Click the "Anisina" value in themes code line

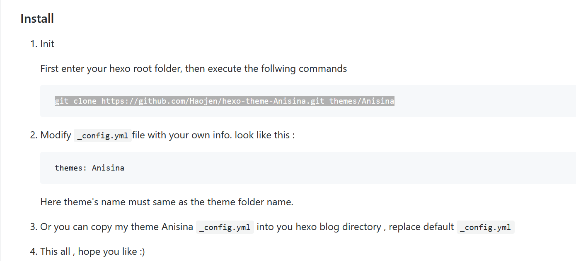pos(108,168)
